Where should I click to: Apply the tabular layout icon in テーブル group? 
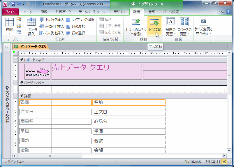pyautogui.click(x=19, y=26)
